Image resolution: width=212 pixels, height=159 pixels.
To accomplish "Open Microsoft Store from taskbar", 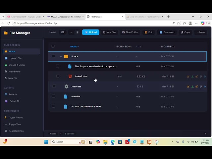I will pyautogui.click(x=120, y=142).
